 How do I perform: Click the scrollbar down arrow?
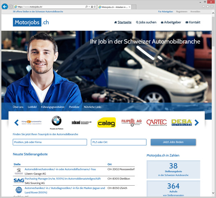(x=213, y=193)
